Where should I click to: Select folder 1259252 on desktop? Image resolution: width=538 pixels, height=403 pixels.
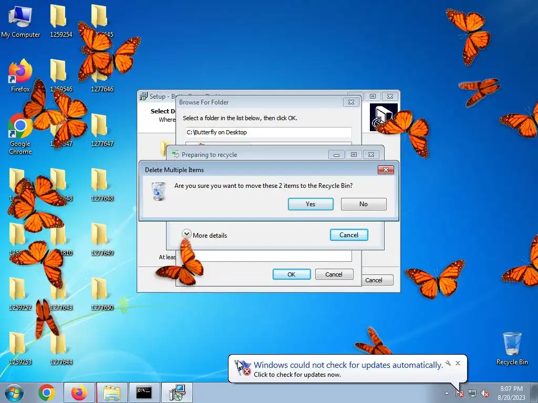coord(20,294)
